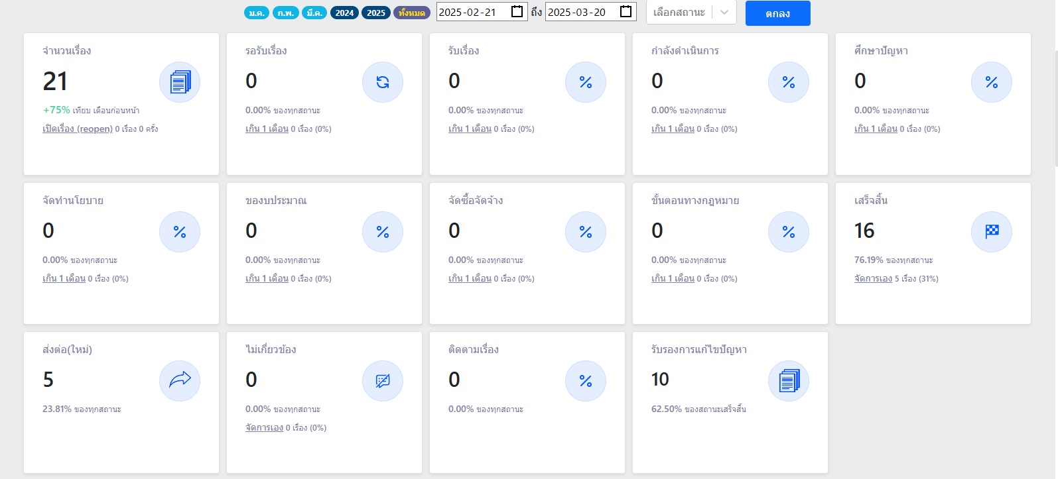Click the total count 21 in จำนวนเรื่อง
The width and height of the screenshot is (1058, 479).
(55, 81)
